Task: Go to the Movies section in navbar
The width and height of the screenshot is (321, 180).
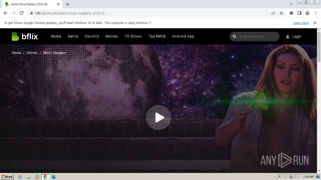Action: tap(112, 36)
